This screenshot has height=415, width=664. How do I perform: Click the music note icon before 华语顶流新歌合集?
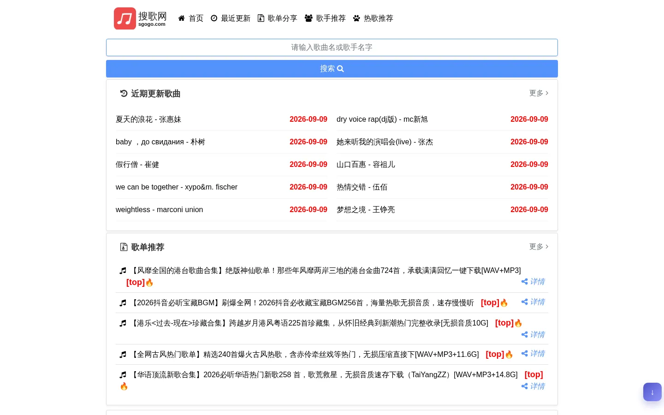pos(123,375)
